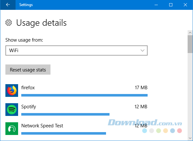Click the Network Speed Test app icon
The width and height of the screenshot is (193, 141).
point(12,129)
